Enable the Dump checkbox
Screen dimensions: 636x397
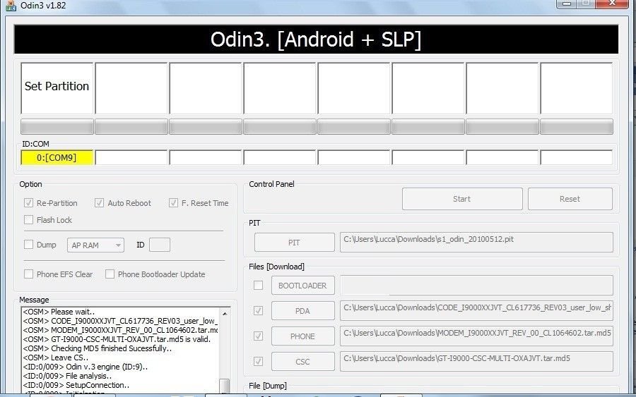point(28,245)
